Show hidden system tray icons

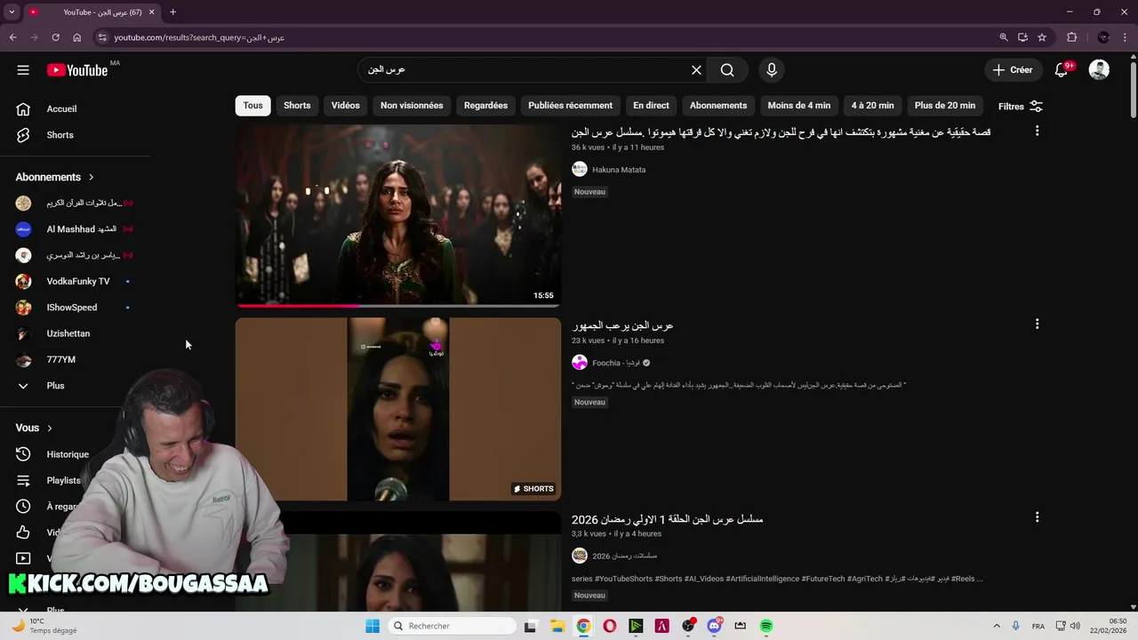(997, 626)
